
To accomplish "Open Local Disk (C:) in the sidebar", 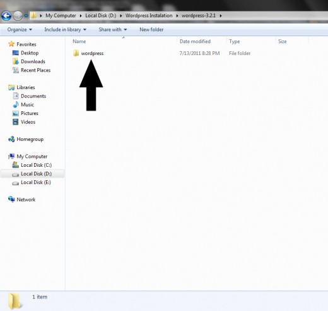I will click(x=36, y=165).
